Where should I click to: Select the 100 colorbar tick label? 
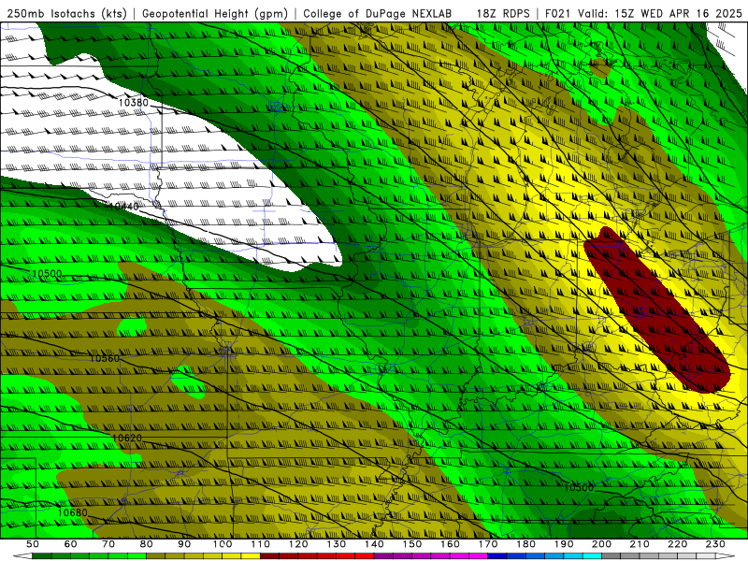tap(223, 544)
